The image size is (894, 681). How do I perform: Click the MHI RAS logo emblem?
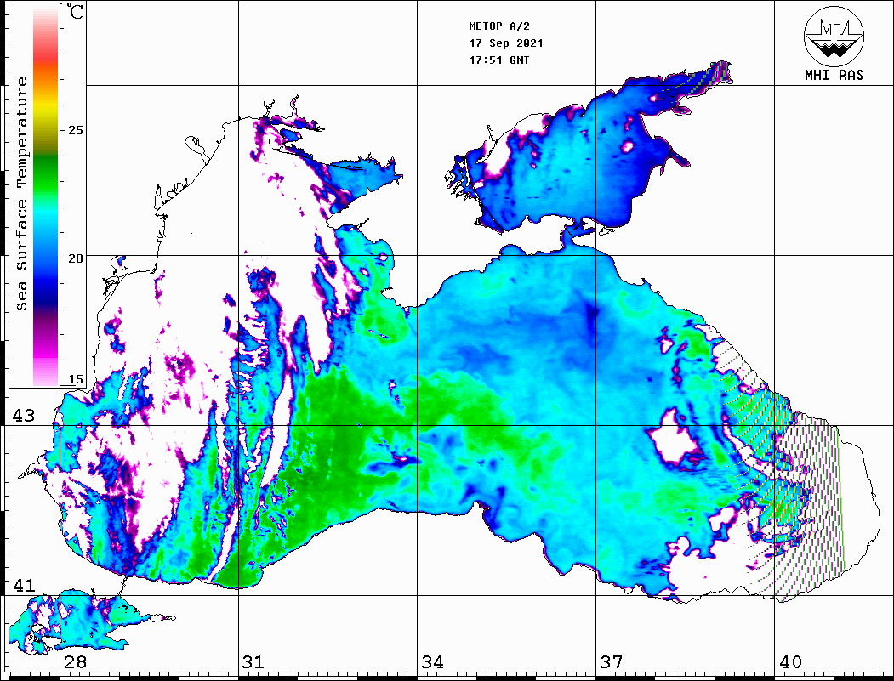[x=834, y=36]
